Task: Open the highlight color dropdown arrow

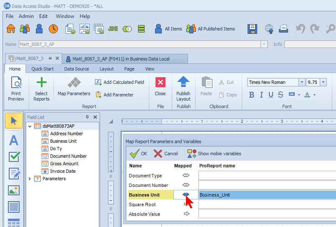Action: (x=299, y=95)
